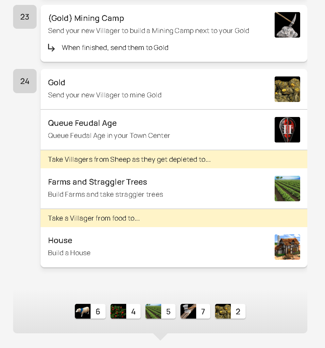Click the wood axe icon in the summary bar
The image size is (325, 348).
[x=188, y=311]
